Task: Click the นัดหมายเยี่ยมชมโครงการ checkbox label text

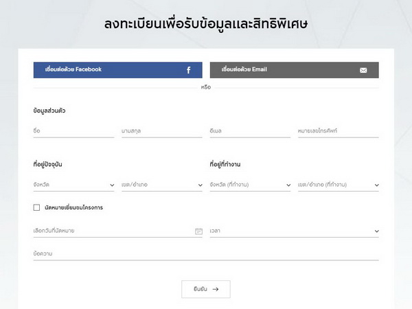Action: [73, 207]
